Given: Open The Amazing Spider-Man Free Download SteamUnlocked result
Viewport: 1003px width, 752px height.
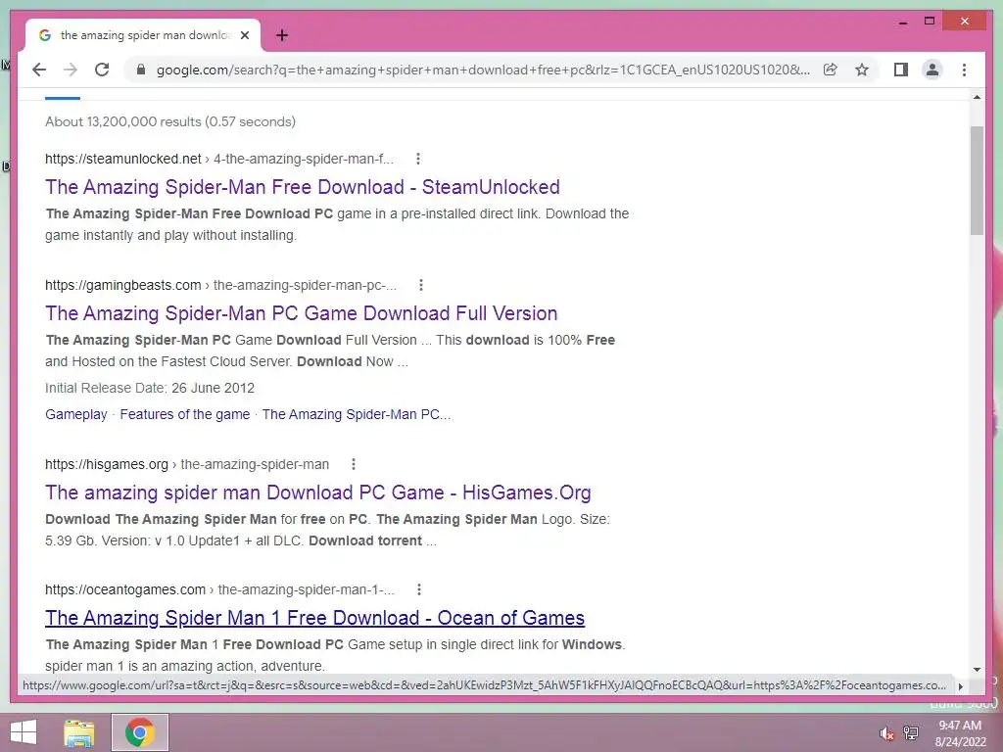Looking at the screenshot, I should [x=303, y=187].
